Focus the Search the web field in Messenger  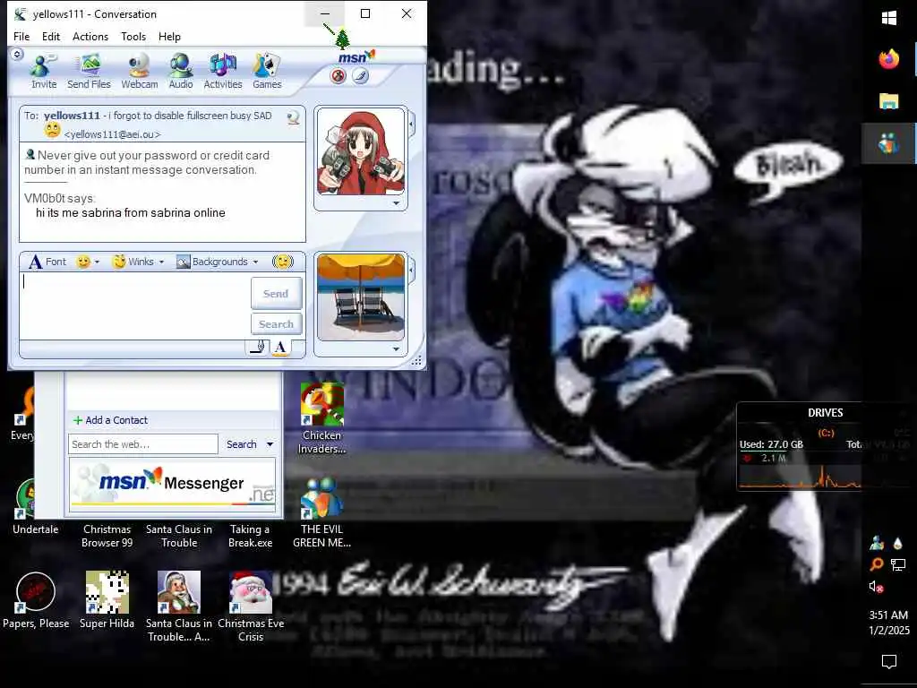click(x=143, y=444)
